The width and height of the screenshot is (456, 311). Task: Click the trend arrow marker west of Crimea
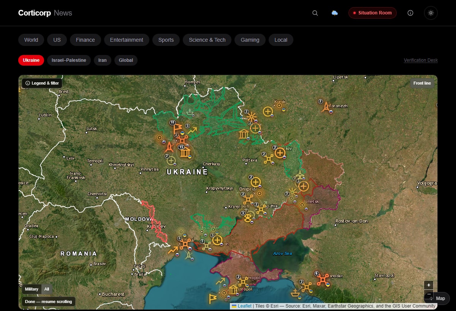click(220, 281)
